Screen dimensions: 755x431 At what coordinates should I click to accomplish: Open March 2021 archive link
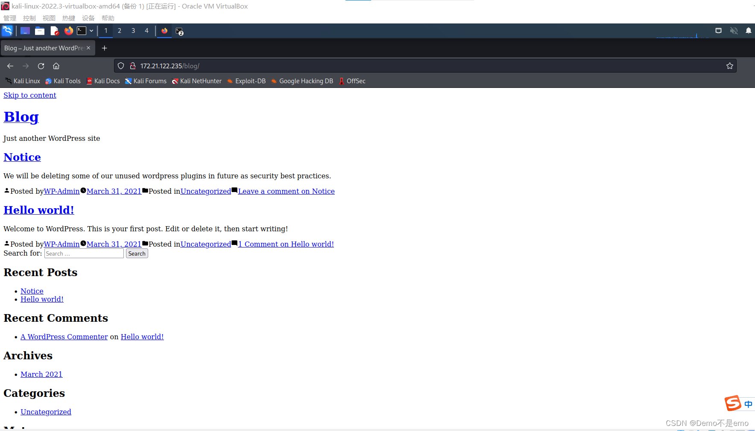[x=41, y=374]
